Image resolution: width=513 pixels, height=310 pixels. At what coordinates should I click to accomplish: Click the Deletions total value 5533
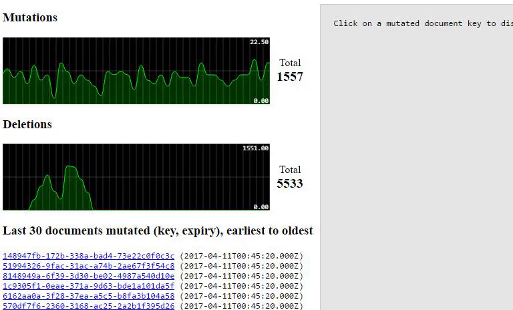tap(290, 184)
